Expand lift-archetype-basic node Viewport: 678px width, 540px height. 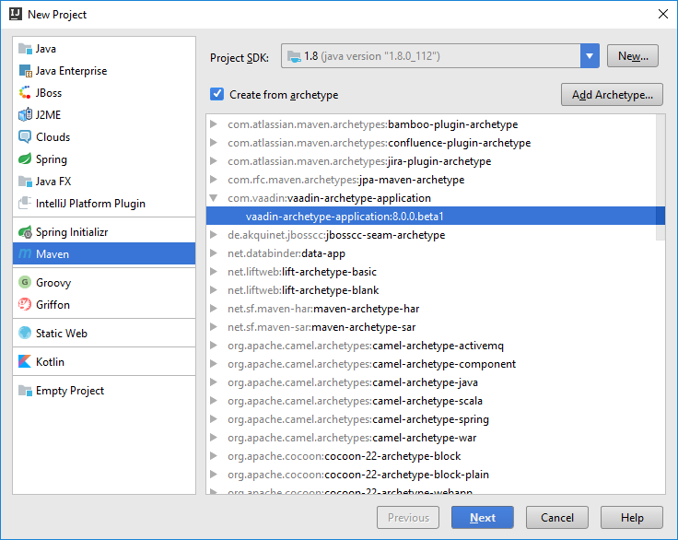tap(213, 272)
